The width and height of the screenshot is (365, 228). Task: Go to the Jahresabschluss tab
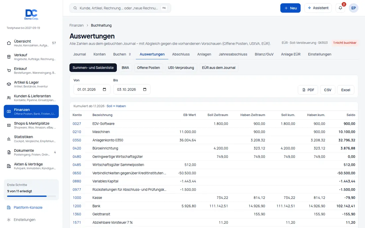click(x=233, y=54)
